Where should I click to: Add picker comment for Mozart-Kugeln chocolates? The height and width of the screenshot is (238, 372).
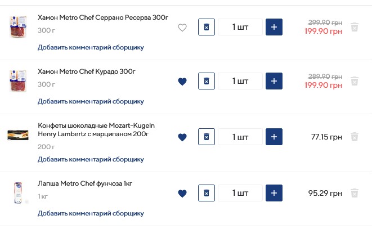click(91, 159)
